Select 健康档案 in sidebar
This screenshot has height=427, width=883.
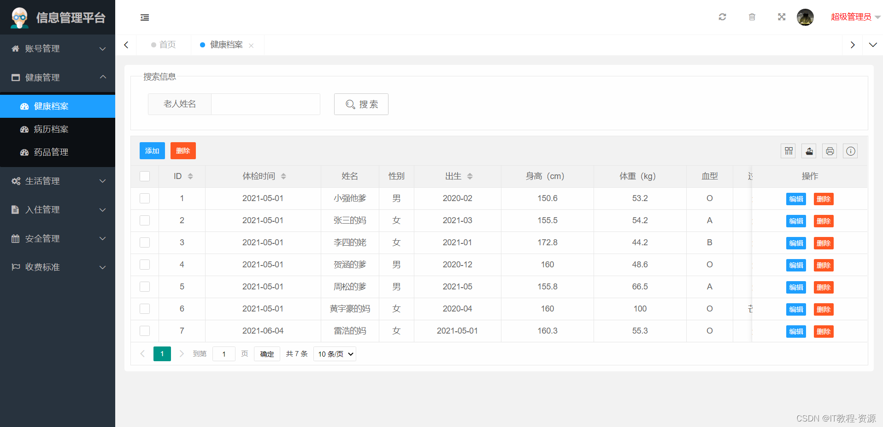coord(58,106)
